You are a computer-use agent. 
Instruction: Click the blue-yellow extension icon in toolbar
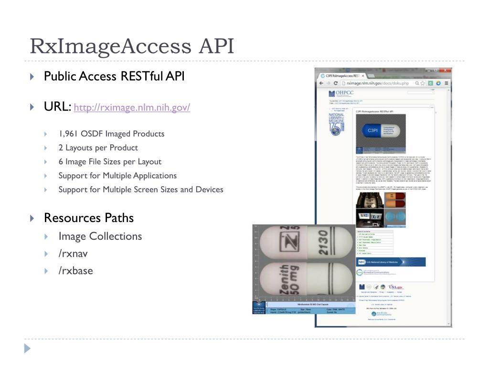click(438, 83)
